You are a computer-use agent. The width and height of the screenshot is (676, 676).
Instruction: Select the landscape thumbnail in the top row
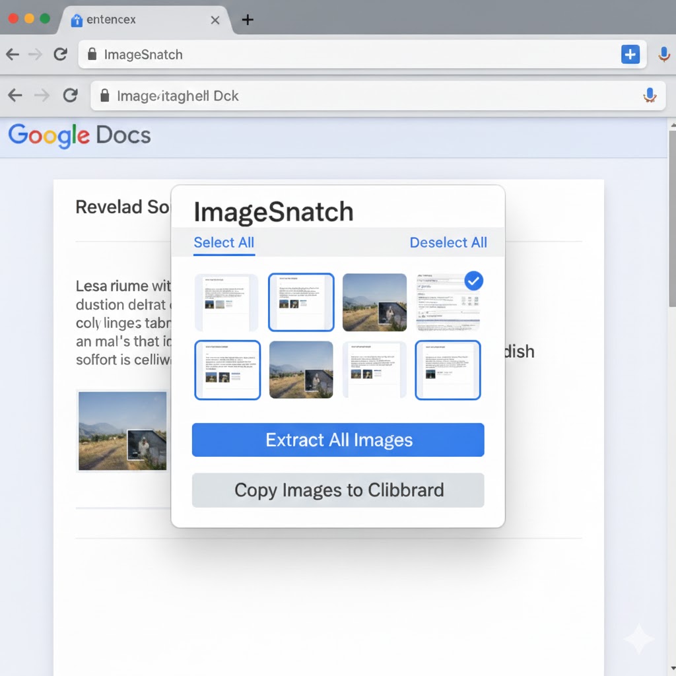click(374, 302)
